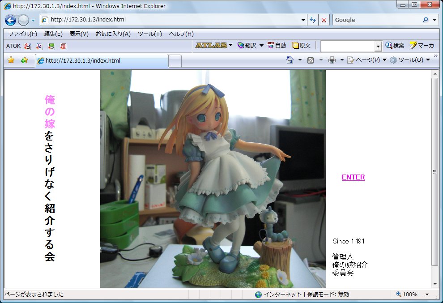Viewport: 443px width, 303px height.
Task: Open the ATLAS logo menu
Action: (x=214, y=45)
